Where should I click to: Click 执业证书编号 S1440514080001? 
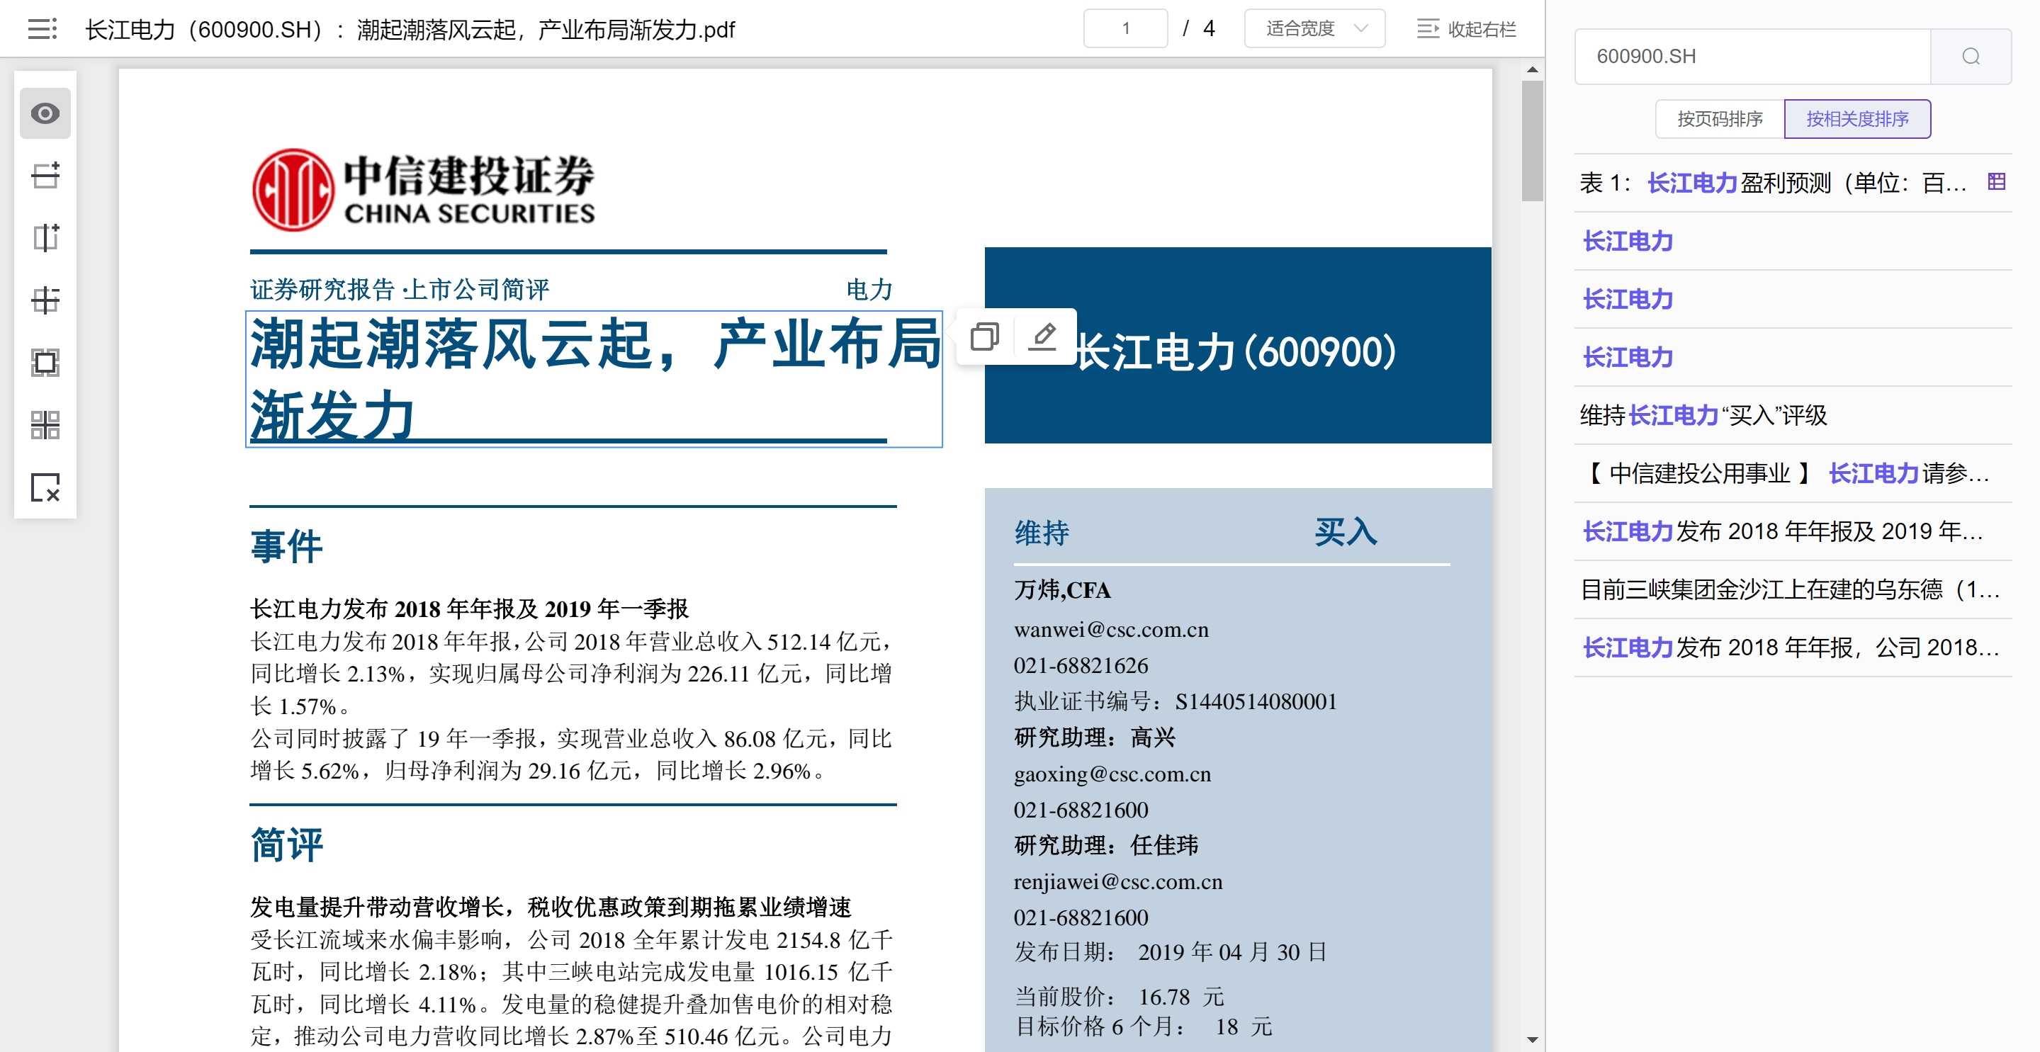click(1176, 701)
